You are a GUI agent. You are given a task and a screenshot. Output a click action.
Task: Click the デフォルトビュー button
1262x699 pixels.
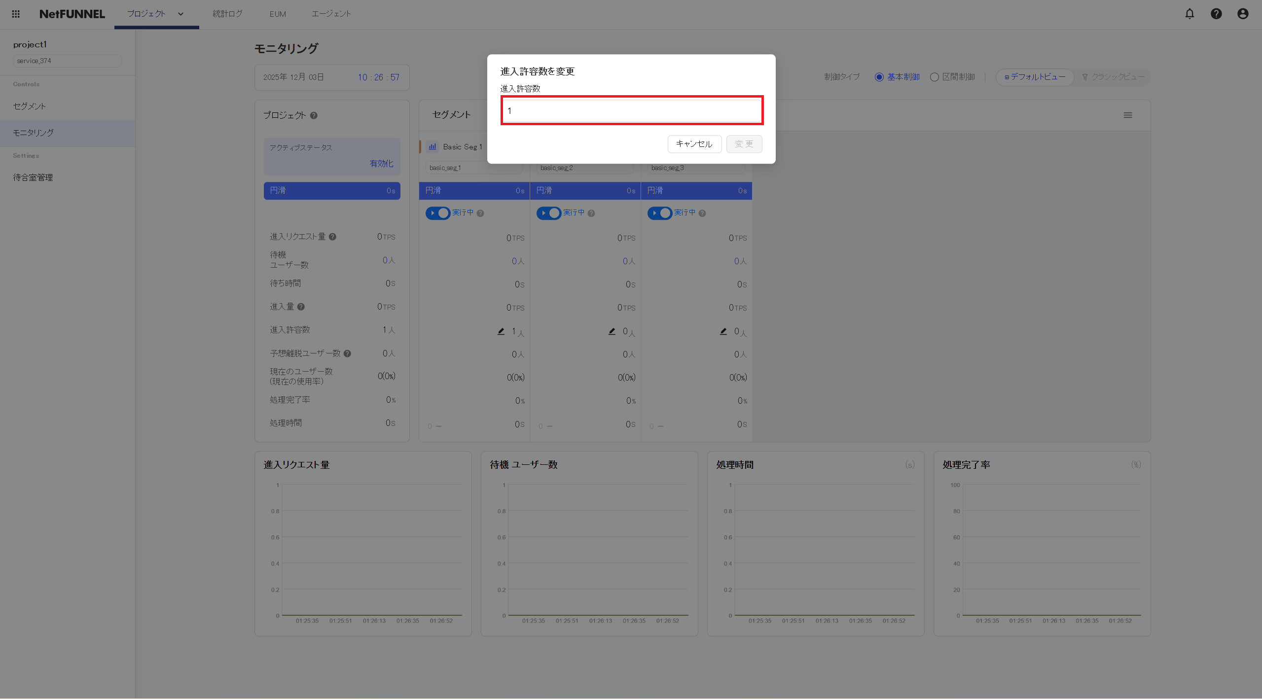(x=1034, y=77)
